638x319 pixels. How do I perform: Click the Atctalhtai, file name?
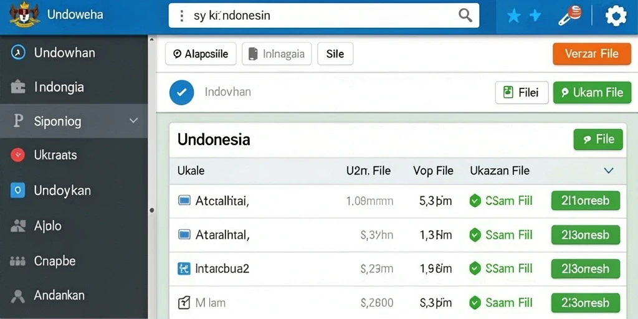coord(222,201)
